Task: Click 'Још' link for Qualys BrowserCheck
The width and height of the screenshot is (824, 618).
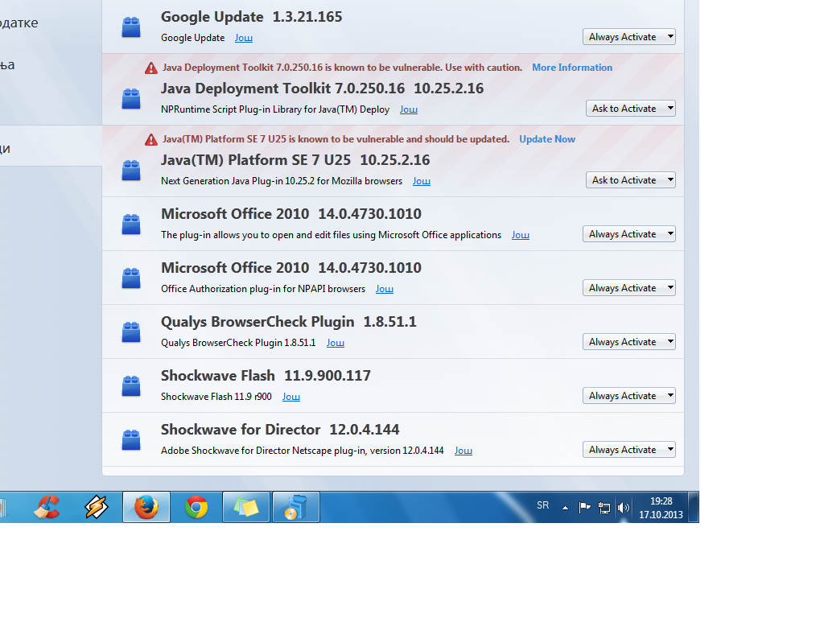Action: (x=336, y=343)
